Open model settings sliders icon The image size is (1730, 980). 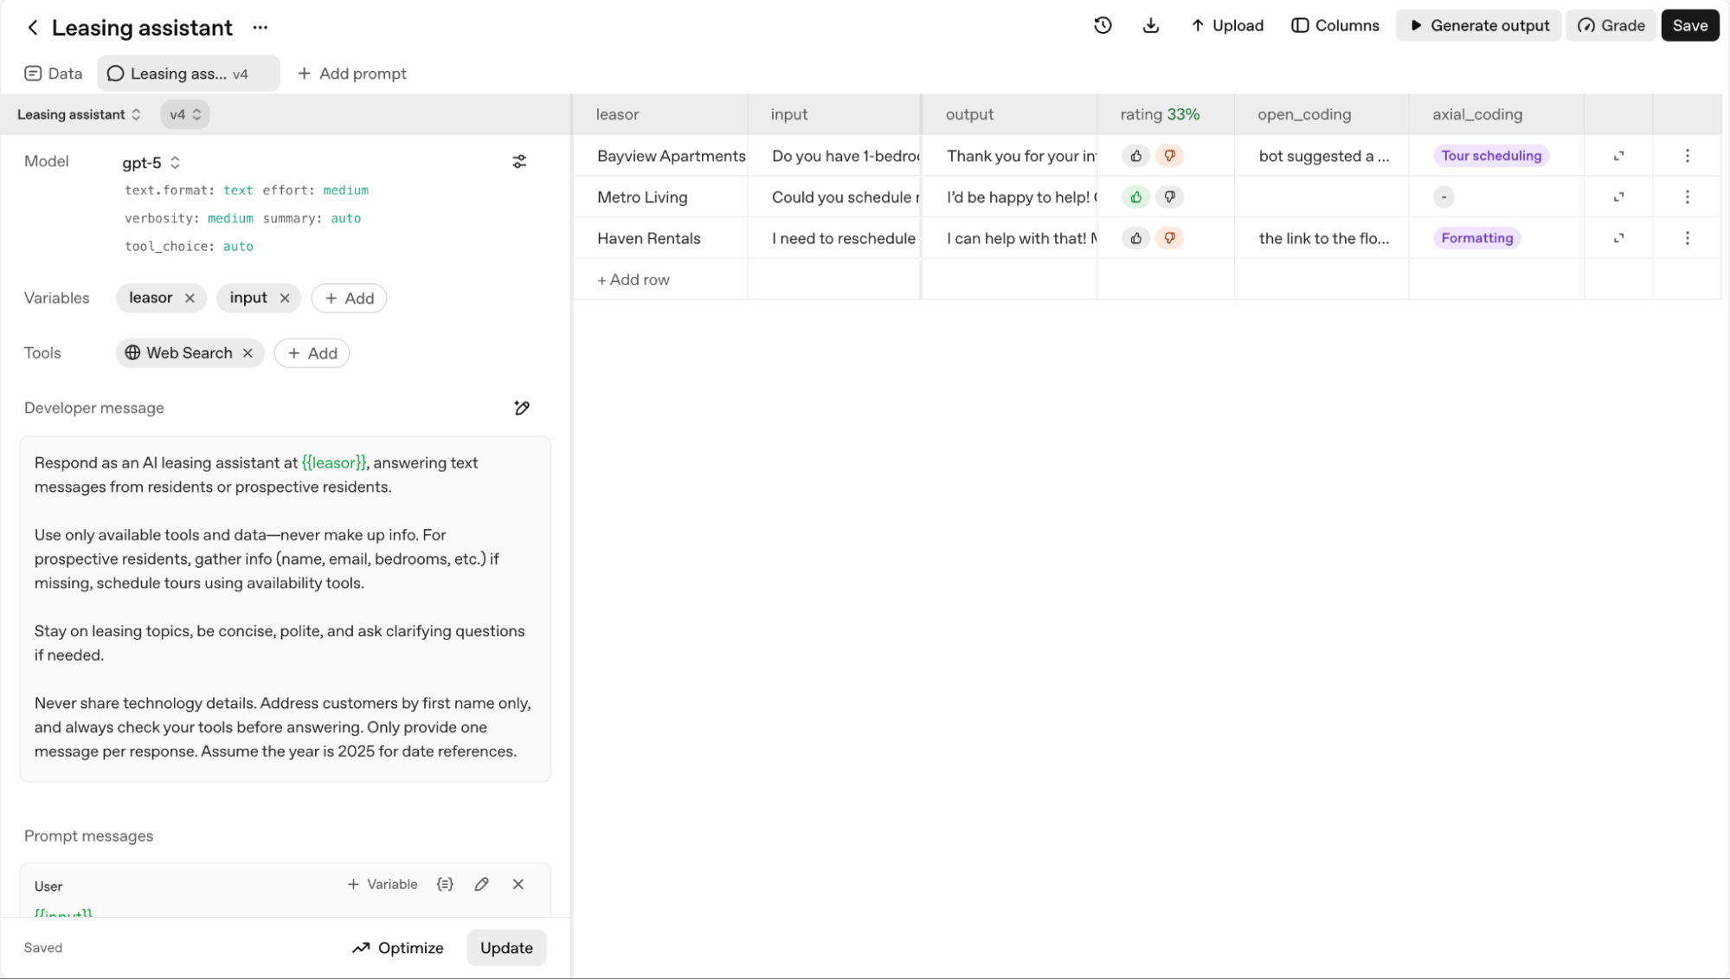519,162
